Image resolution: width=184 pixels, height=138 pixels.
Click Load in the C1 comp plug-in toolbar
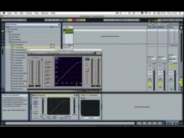[81, 53]
